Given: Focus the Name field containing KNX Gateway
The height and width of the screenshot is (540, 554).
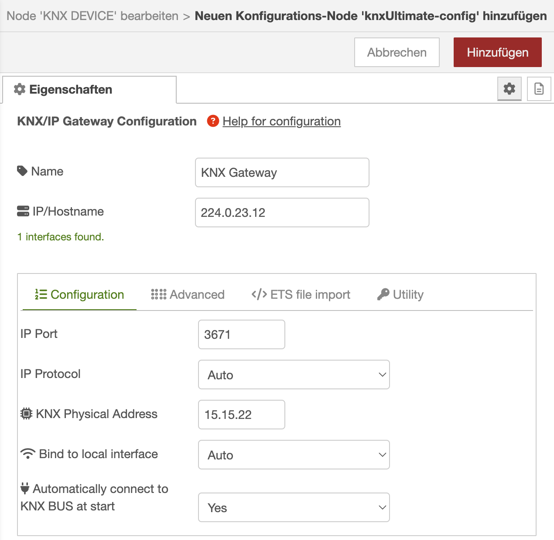Looking at the screenshot, I should (282, 172).
